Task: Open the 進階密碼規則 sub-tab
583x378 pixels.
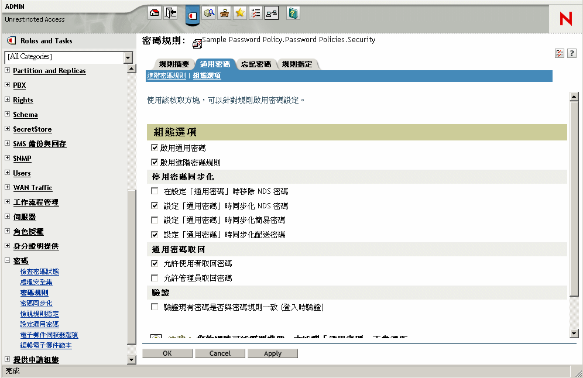Action: 166,75
